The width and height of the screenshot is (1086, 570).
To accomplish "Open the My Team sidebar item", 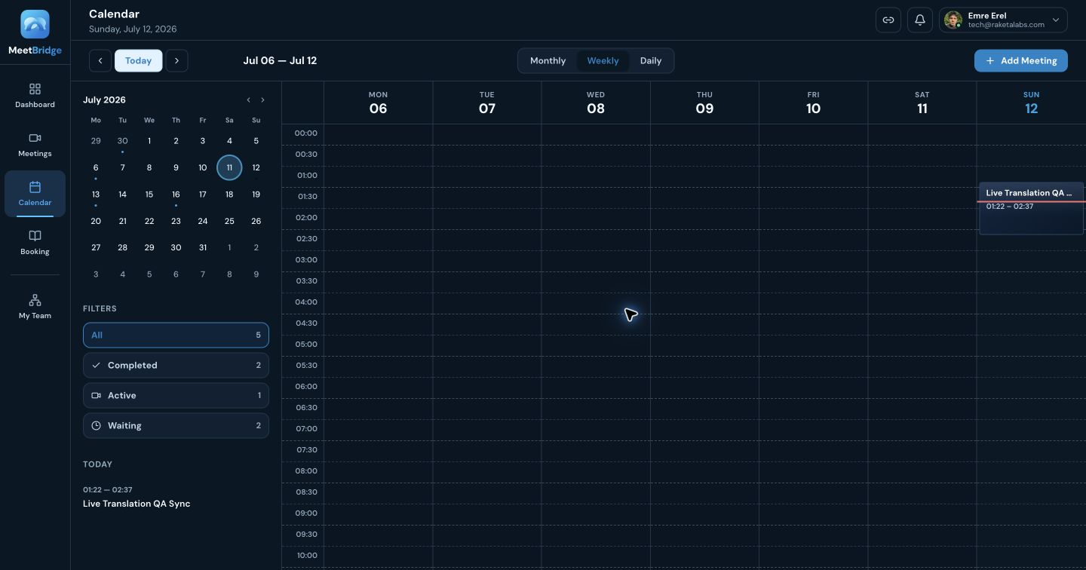I will tap(35, 307).
